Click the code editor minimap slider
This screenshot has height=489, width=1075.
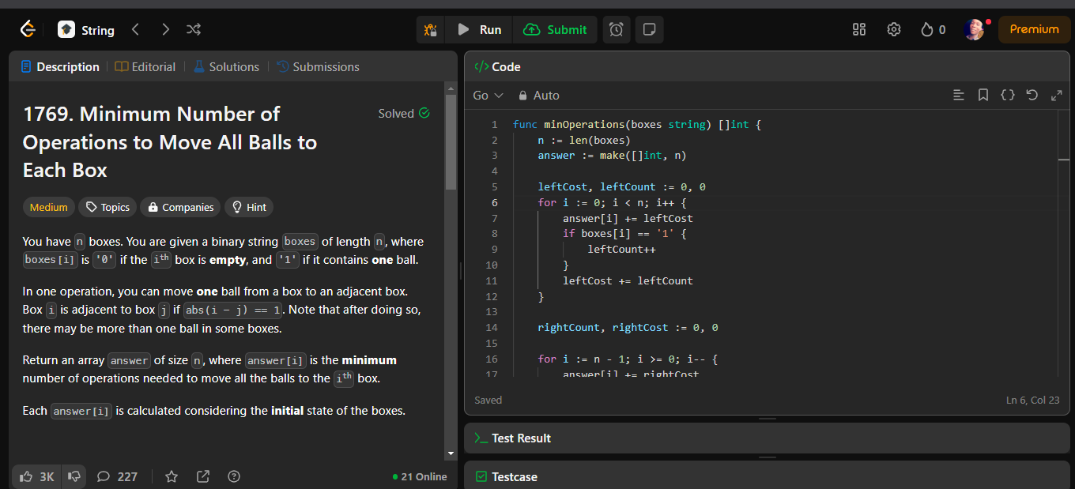1064,160
